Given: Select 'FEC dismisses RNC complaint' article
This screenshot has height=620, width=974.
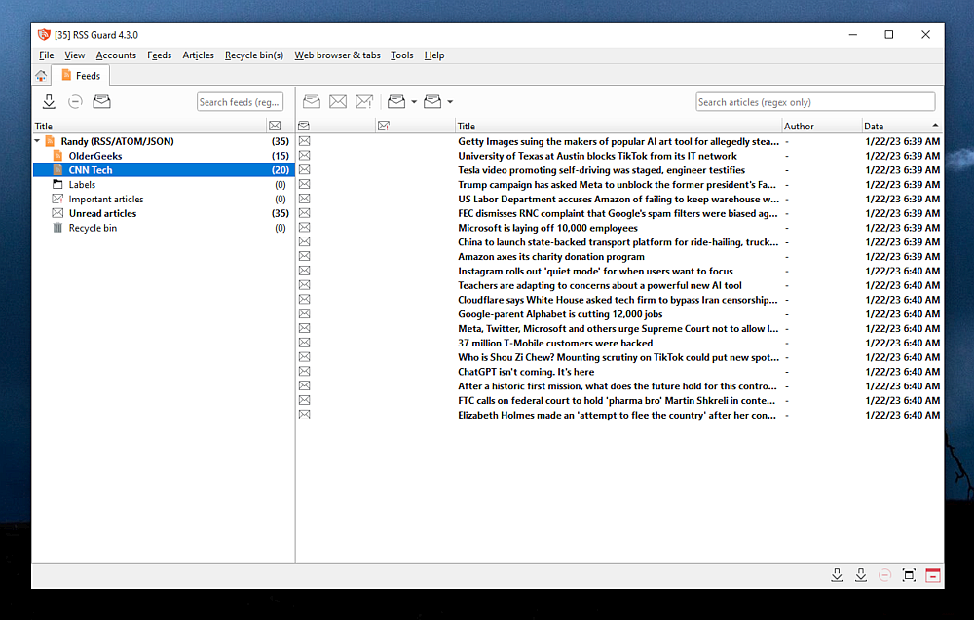Looking at the screenshot, I should (x=619, y=213).
